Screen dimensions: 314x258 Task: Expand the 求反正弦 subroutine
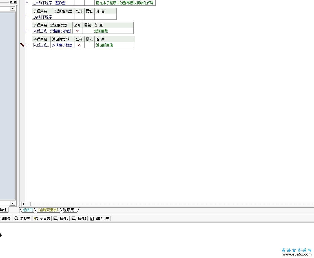pos(27,31)
